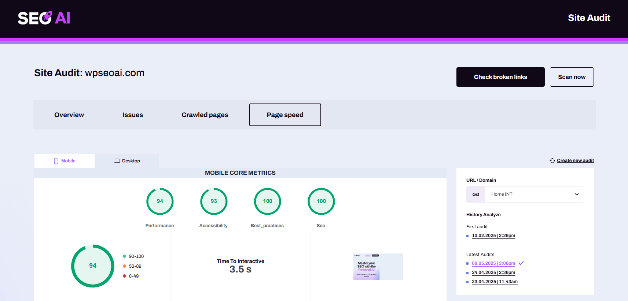Viewport: 628px width, 301px height.
Task: Click the link chain icon in URL field
Action: [x=475, y=194]
